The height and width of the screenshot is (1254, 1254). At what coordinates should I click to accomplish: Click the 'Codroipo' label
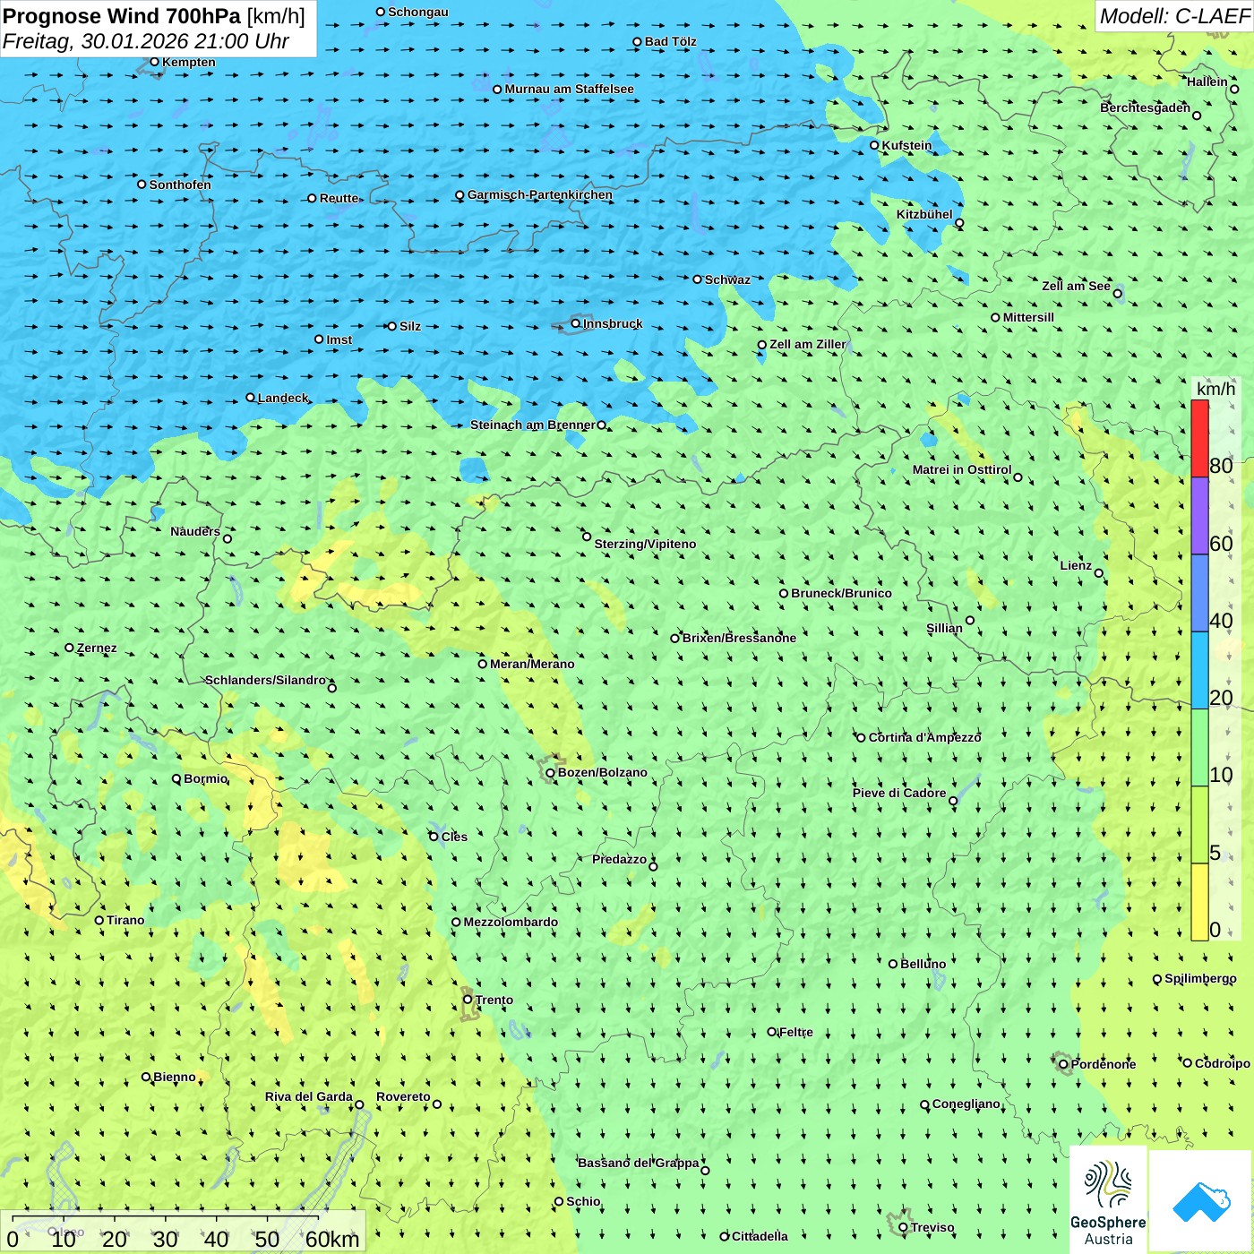[x=1223, y=1063]
